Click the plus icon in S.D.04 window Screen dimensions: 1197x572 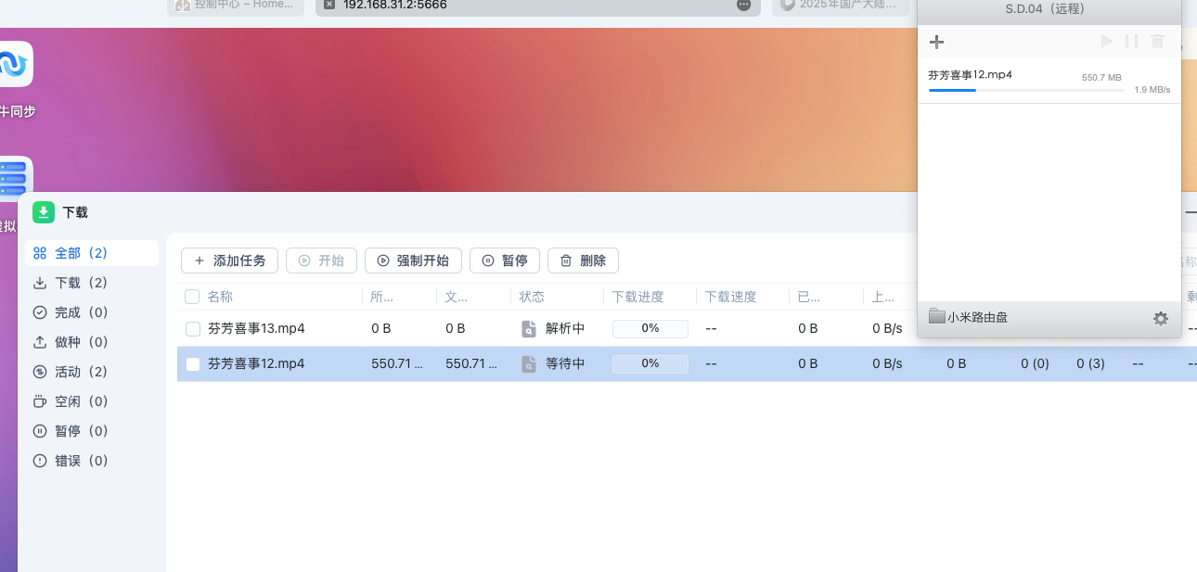pyautogui.click(x=936, y=42)
